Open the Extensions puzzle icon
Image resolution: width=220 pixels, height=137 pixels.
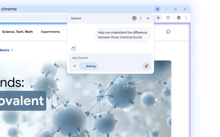click(168, 18)
